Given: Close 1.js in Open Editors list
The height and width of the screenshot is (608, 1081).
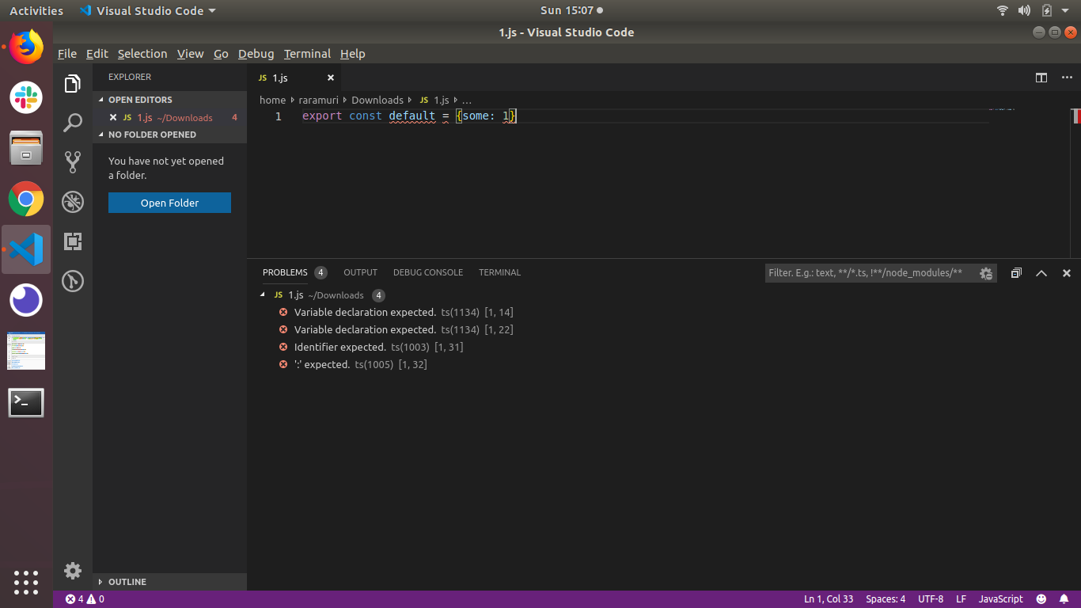Looking at the screenshot, I should tap(113, 117).
